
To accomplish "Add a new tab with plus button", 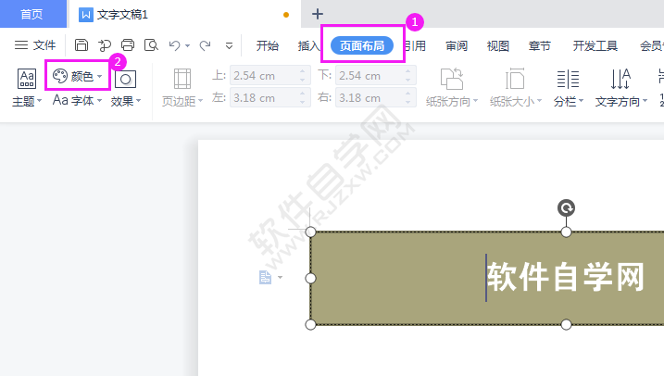I will tap(317, 14).
